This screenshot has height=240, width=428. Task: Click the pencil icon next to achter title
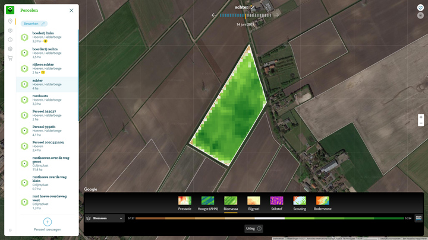pyautogui.click(x=253, y=8)
